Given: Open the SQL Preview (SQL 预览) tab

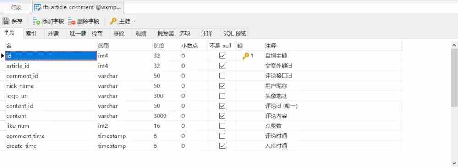Looking at the screenshot, I should coord(234,33).
